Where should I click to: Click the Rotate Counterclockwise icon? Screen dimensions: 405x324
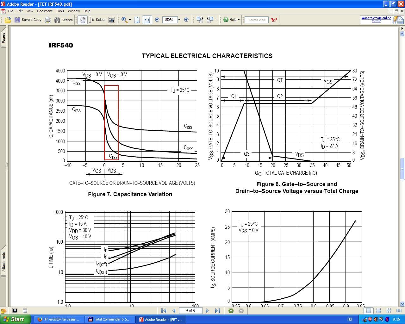click(x=210, y=20)
